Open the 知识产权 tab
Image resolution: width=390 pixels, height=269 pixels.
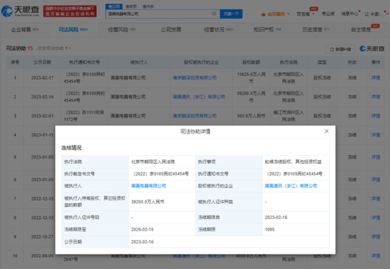[267, 31]
